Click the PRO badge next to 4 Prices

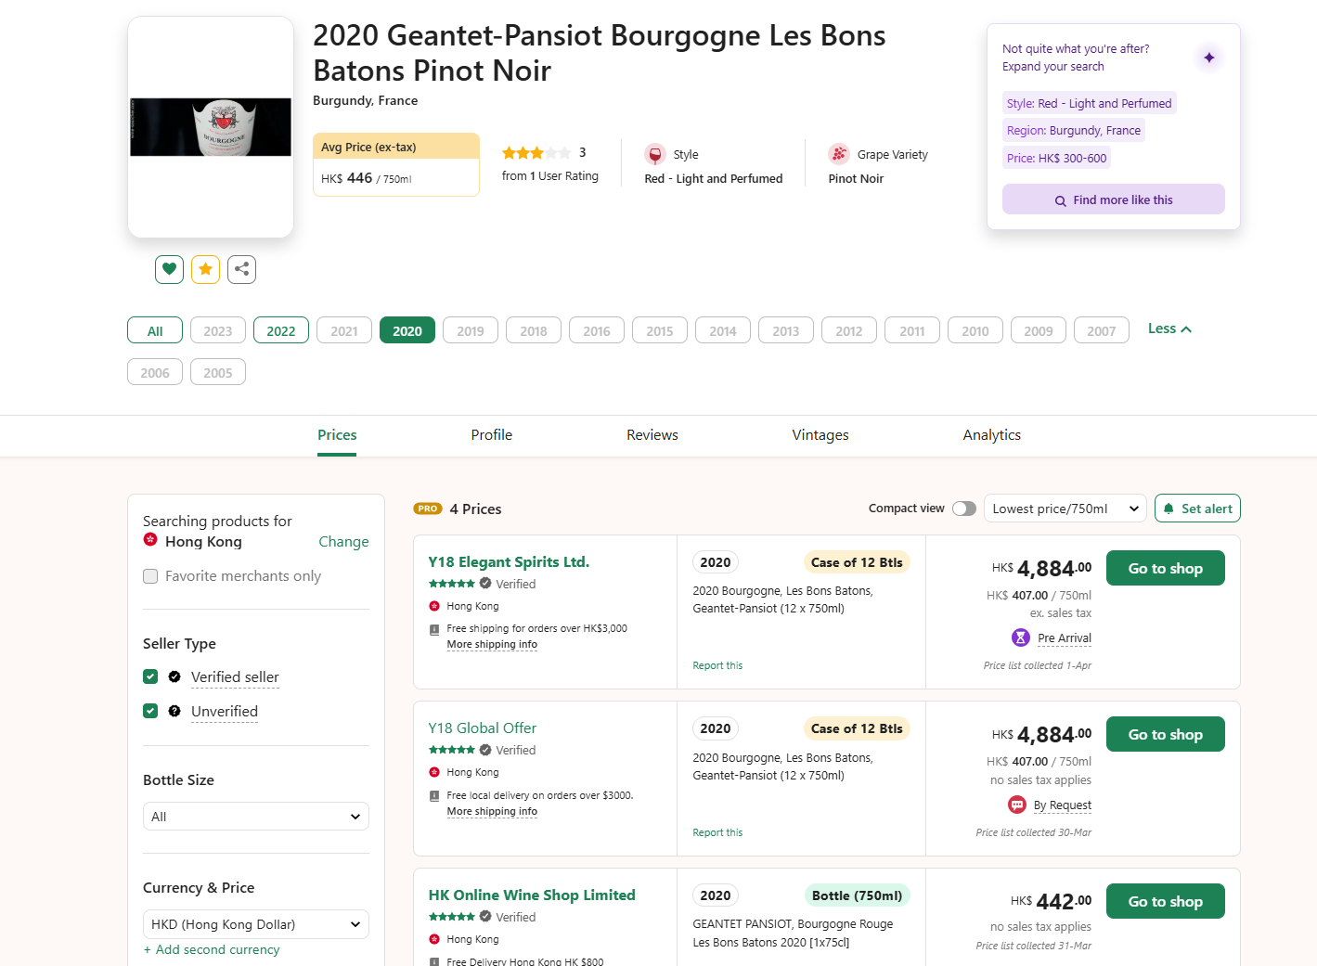[427, 509]
